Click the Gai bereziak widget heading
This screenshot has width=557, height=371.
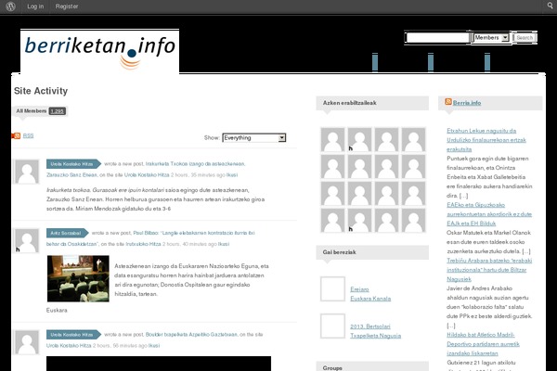tap(339, 252)
